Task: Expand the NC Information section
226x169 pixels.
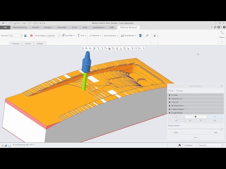Action: tap(196, 106)
